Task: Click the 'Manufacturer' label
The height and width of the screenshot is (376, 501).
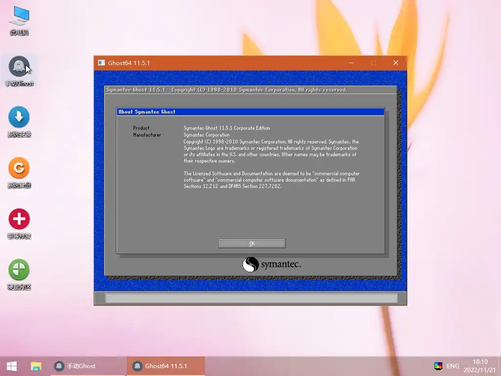Action: click(x=147, y=135)
